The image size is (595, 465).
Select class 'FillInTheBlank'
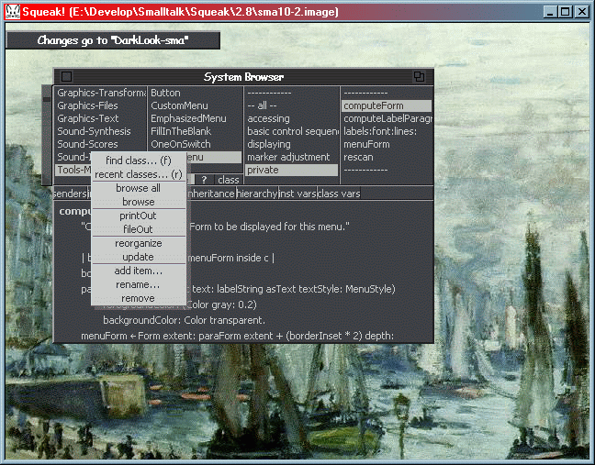tap(195, 131)
